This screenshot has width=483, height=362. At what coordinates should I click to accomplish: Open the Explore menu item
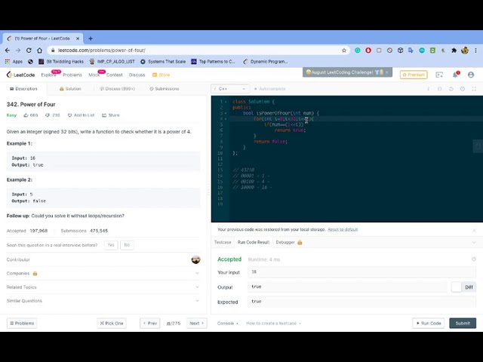48,75
